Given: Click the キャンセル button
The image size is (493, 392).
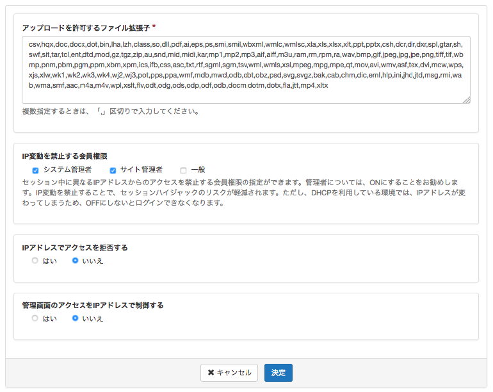Looking at the screenshot, I should (x=229, y=373).
